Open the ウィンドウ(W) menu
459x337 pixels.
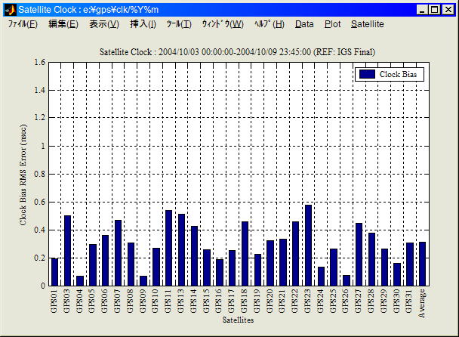(x=223, y=24)
